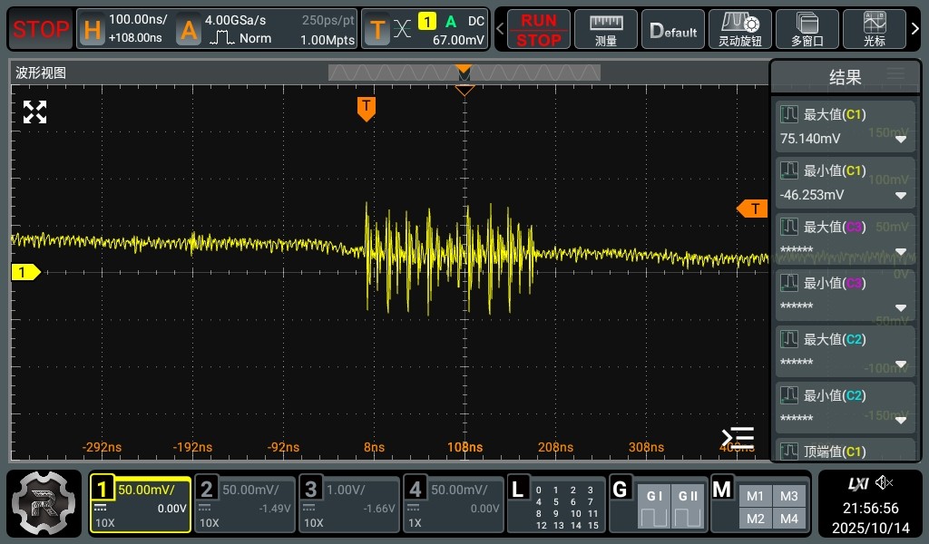Open the 多窗口 multi-window icon
This screenshot has width=929, height=544.
807,29
